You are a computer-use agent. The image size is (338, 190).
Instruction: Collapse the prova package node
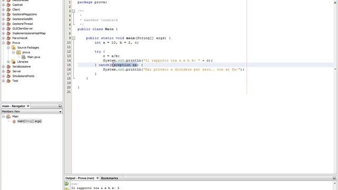pyautogui.click(x=13, y=52)
